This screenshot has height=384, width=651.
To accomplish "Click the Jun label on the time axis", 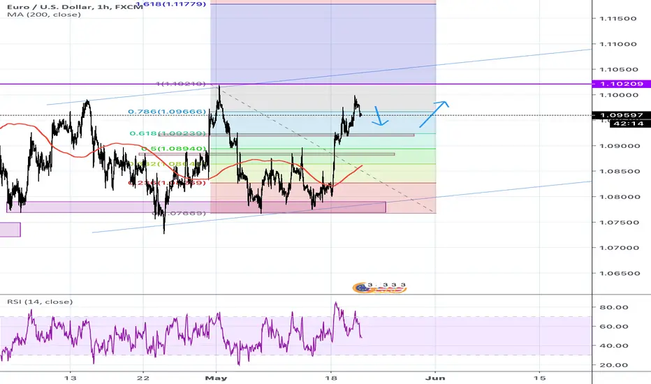I will tap(436, 378).
